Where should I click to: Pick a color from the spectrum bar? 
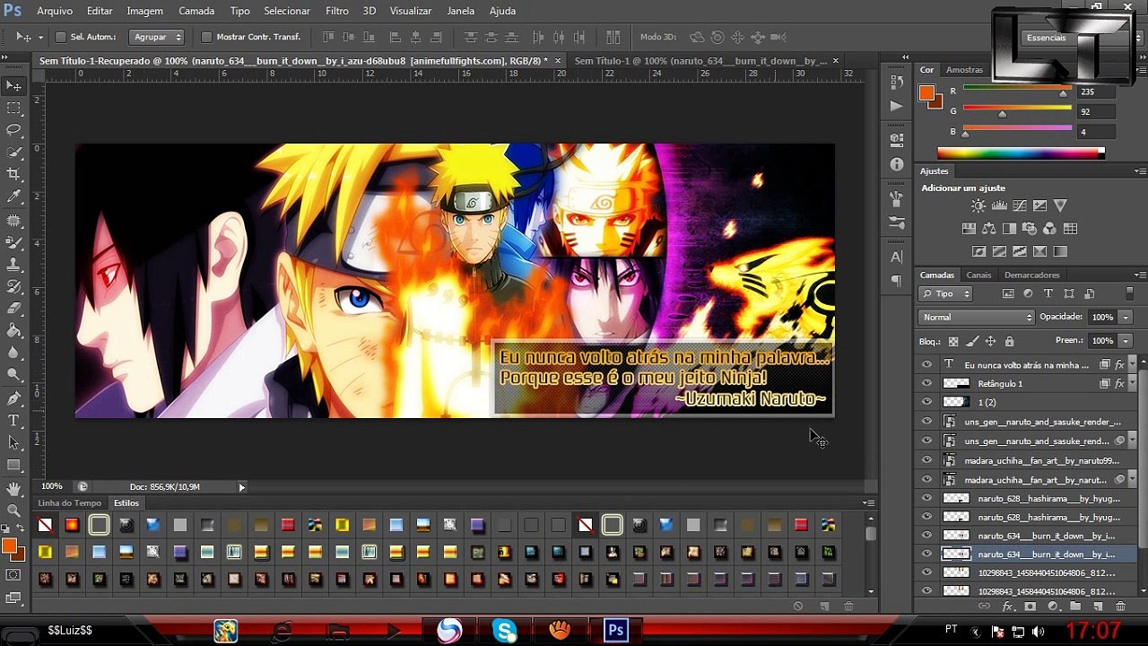pyautogui.click(x=1019, y=154)
